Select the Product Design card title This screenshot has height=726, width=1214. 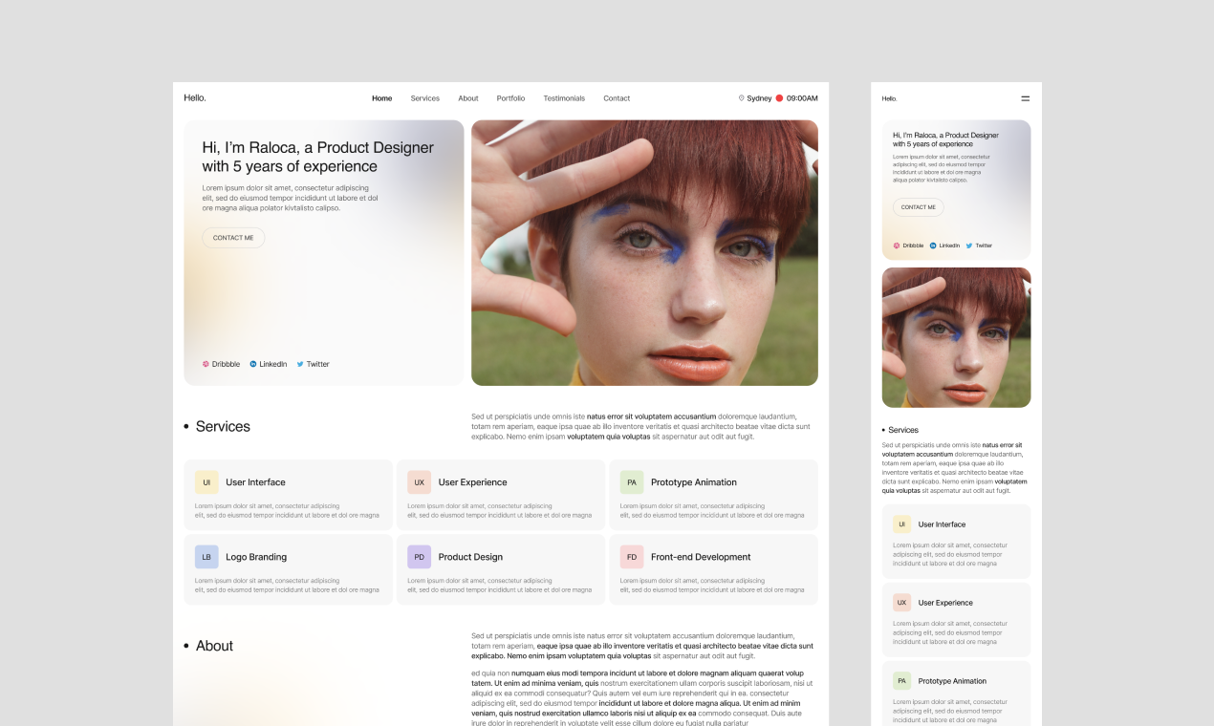[x=470, y=557]
